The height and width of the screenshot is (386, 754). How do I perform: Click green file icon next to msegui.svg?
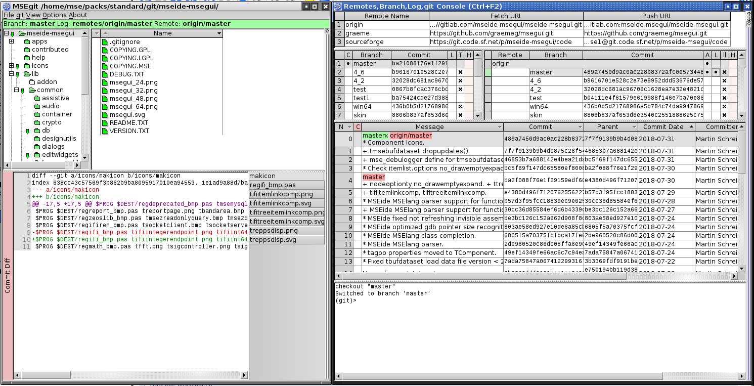click(105, 115)
